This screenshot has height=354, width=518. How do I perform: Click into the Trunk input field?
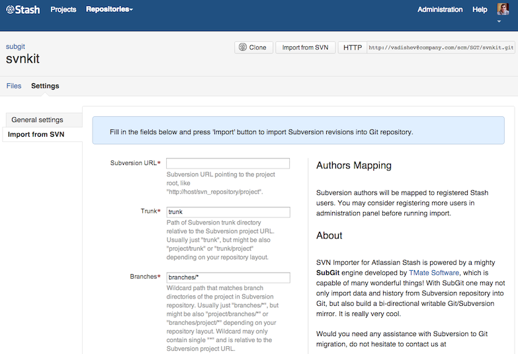pyautogui.click(x=228, y=212)
